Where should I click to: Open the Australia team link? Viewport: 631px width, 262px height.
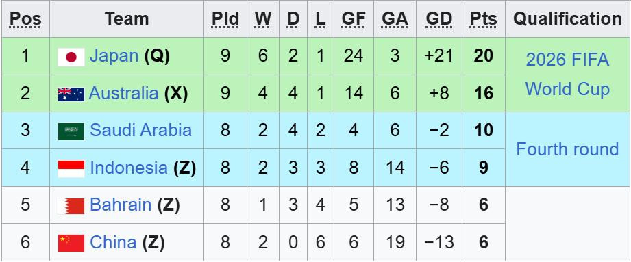click(x=123, y=93)
